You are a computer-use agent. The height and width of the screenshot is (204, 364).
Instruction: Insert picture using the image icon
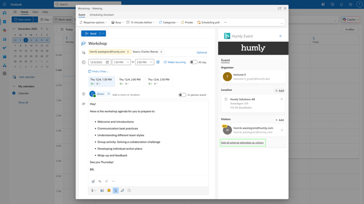pyautogui.click(x=102, y=190)
